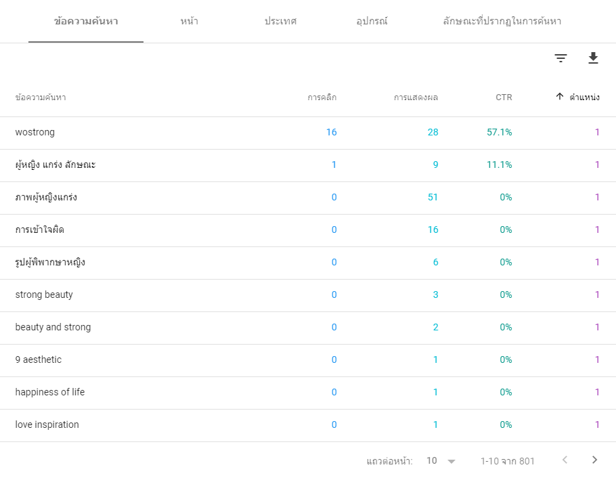Screen dimensions: 616x480
Task: Click the position sort arrow icon
Action: point(560,97)
